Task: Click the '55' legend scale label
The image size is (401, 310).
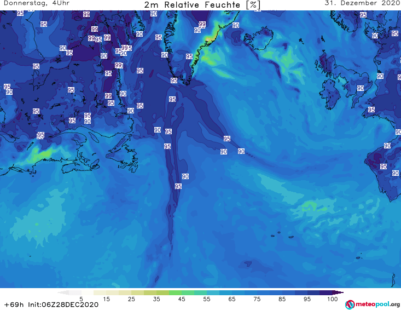Action: (x=207, y=299)
